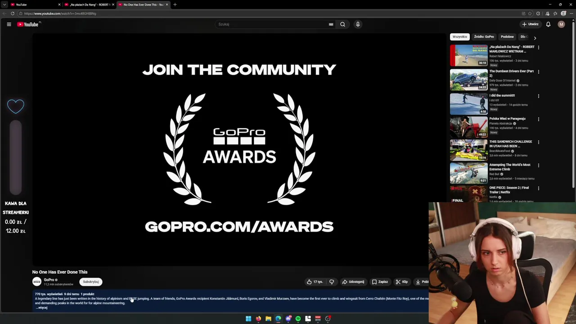Open options for I did the summit video
576x324 pixels.
tap(538, 96)
